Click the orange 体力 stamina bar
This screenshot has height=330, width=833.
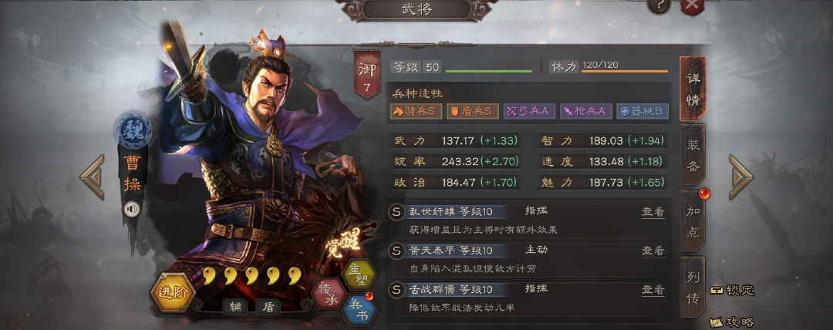click(x=624, y=71)
